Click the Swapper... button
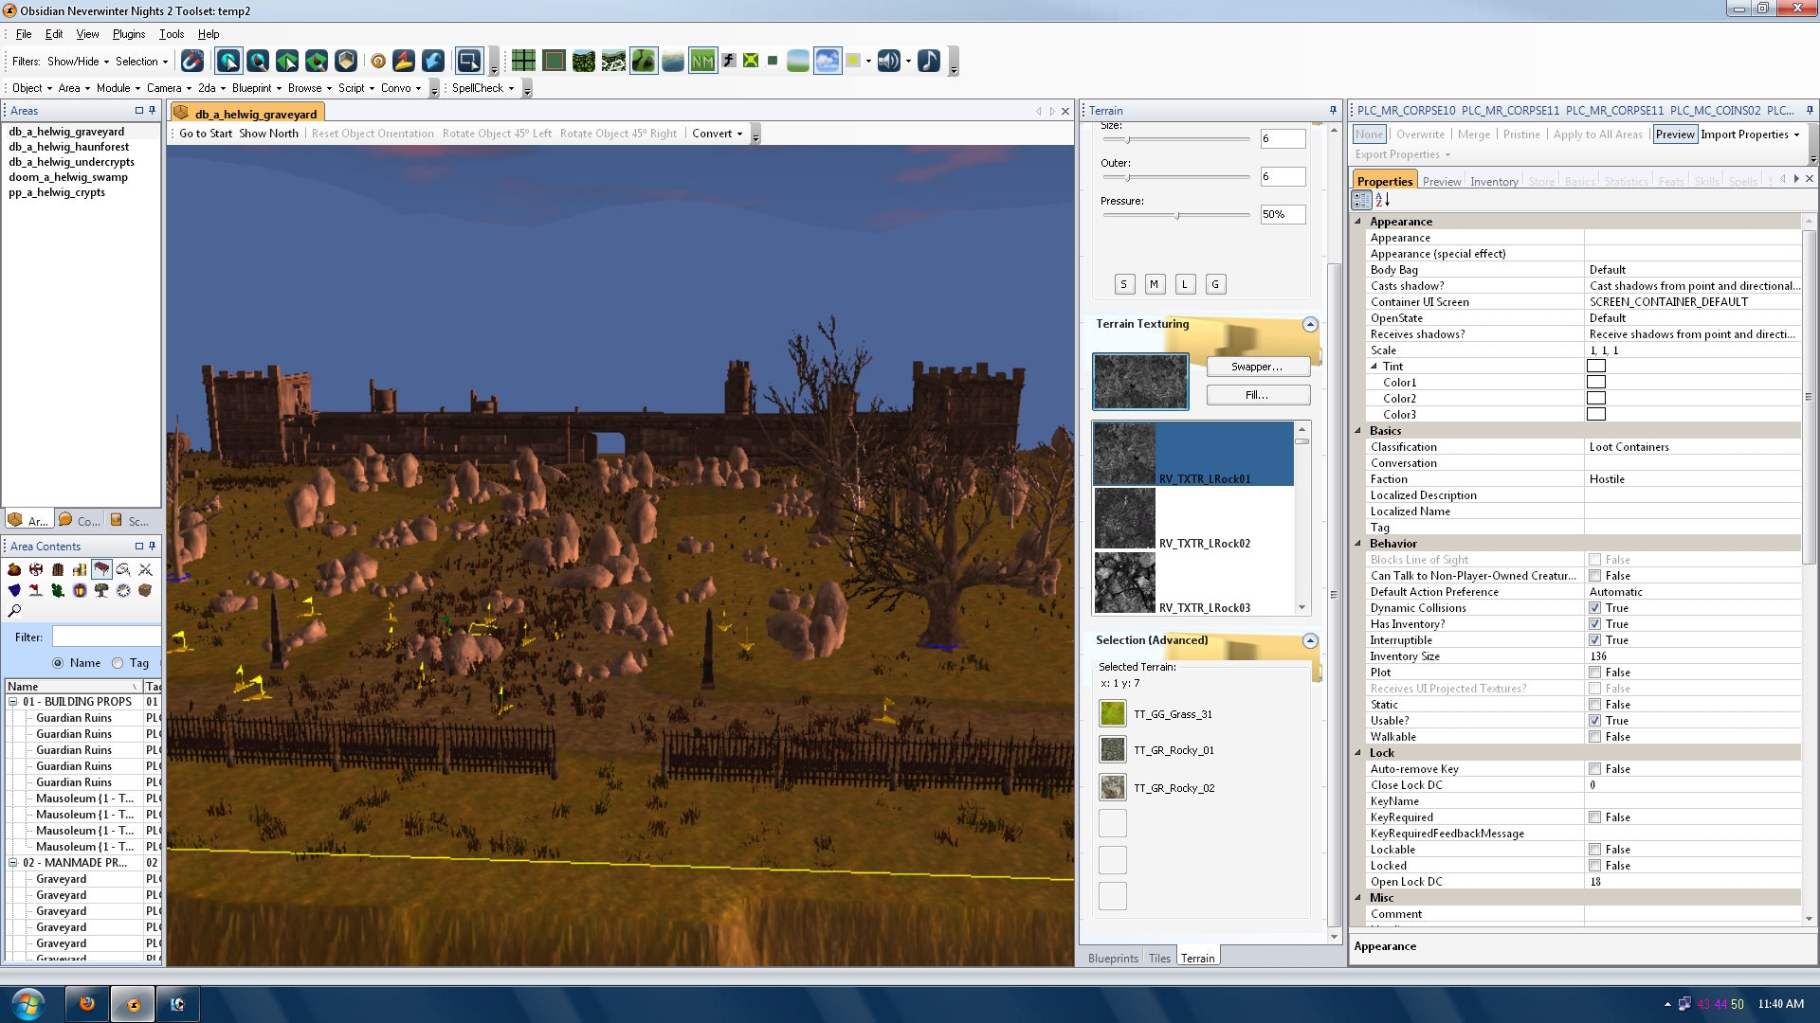Viewport: 1820px width, 1023px height. pyautogui.click(x=1257, y=367)
